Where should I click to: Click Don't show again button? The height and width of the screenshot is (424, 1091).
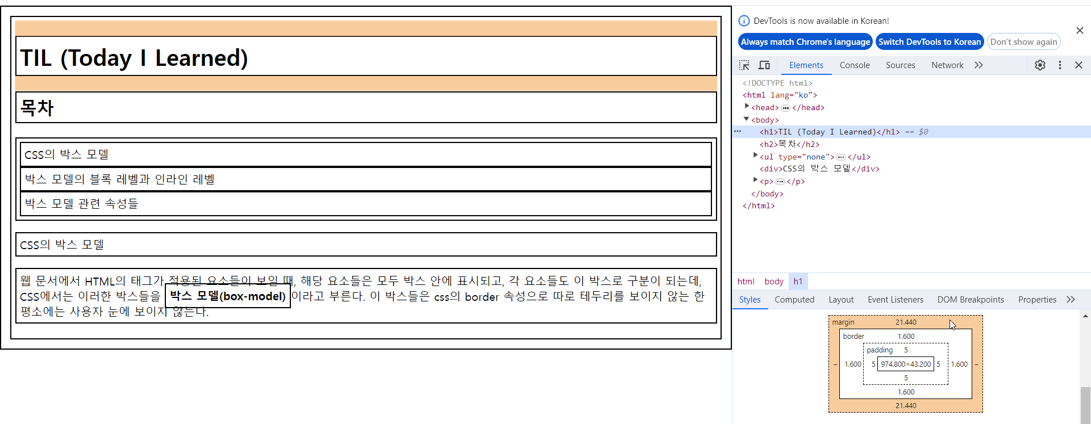(x=1023, y=42)
